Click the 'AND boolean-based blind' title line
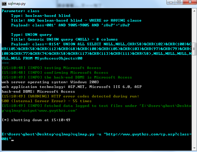Screen dimensions: 197x152 pyautogui.click(x=76, y=20)
